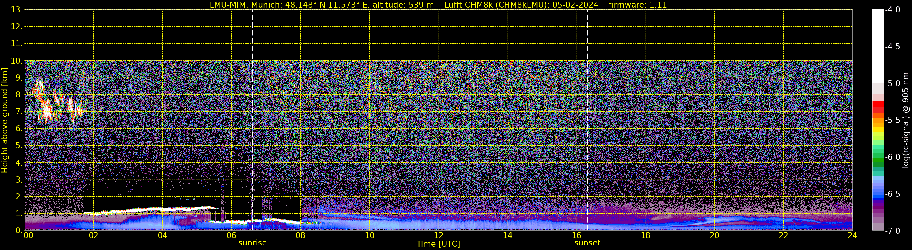Click the colorbar tick label '-5.5'
The width and height of the screenshot is (912, 250).
point(892,120)
